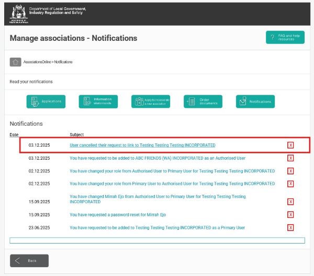Open notification about ABC FRIENDS (WA) INCORPORATED
Screen dimensions: 314x276
(x=157, y=158)
